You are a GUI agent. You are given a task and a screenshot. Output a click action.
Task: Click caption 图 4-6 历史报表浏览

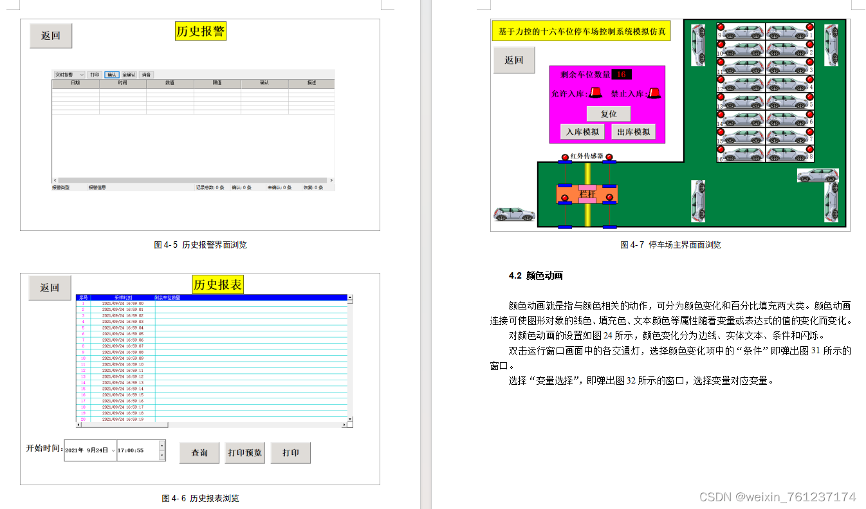click(200, 498)
